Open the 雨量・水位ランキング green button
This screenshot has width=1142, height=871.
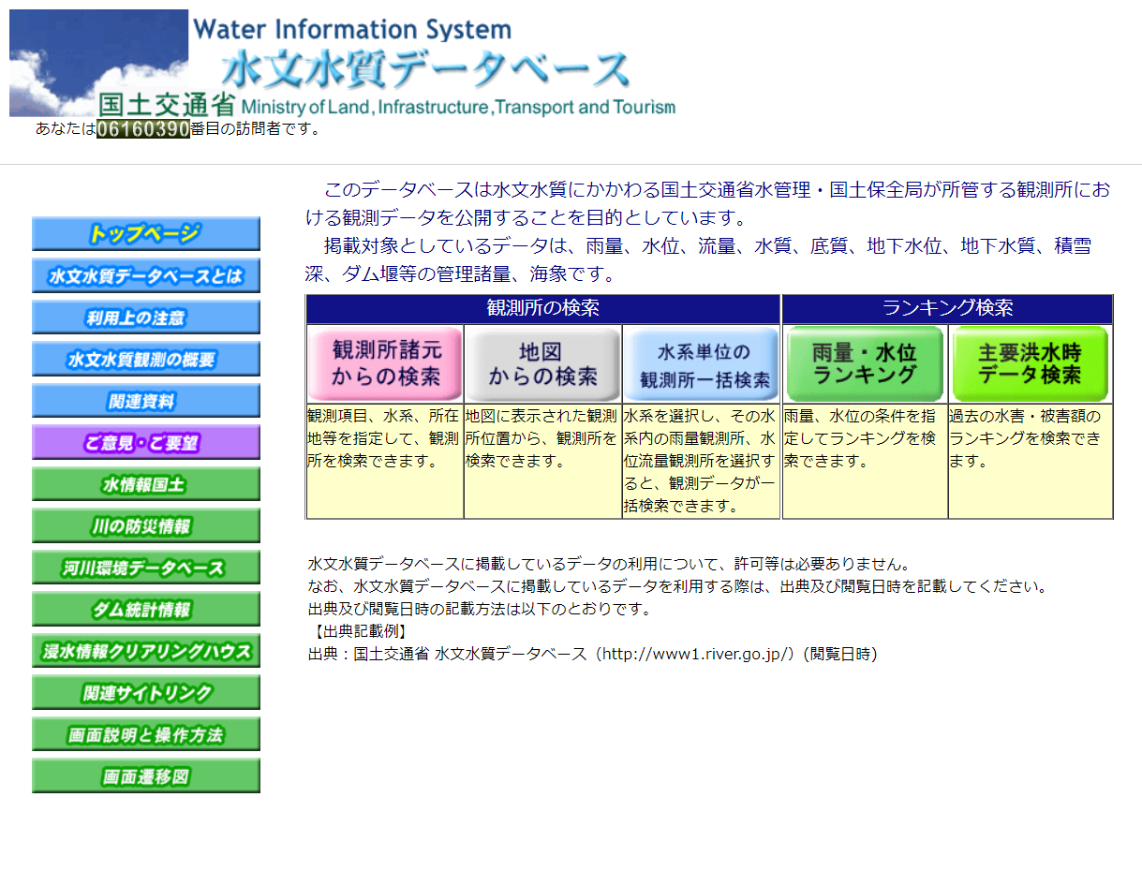(865, 363)
